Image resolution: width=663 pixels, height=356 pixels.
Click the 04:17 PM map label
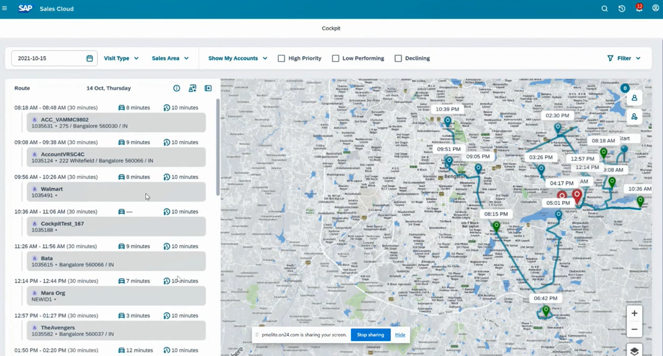tap(562, 183)
